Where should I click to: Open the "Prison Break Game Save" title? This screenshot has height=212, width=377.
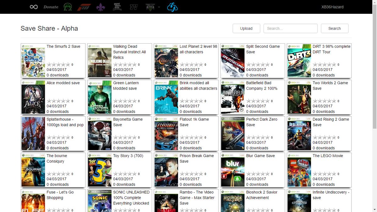pos(197,159)
